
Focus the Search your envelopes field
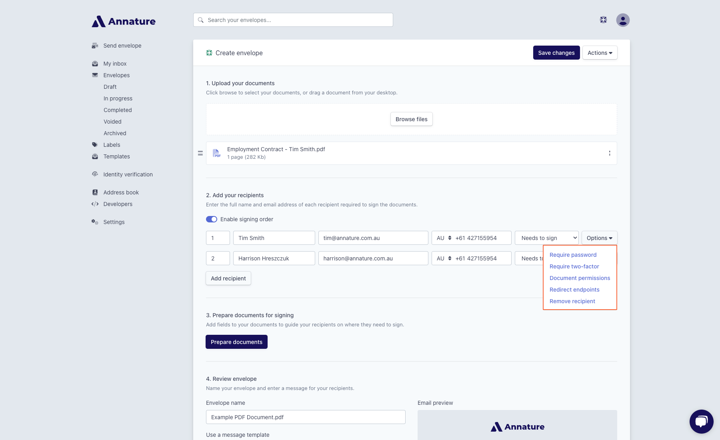(x=293, y=20)
